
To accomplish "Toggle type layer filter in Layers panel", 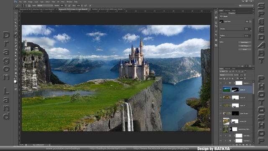I will [x=236, y=71].
